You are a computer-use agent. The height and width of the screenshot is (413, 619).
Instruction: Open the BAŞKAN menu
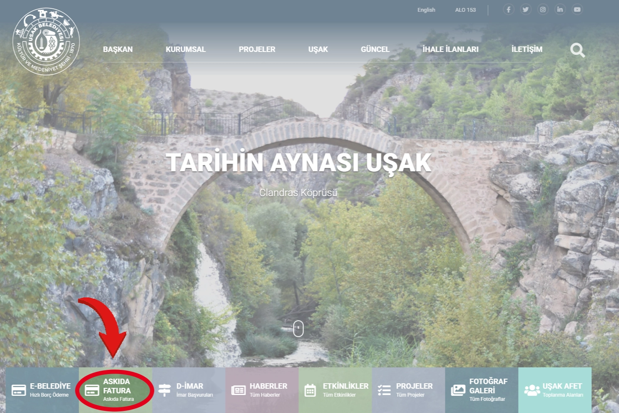point(118,49)
